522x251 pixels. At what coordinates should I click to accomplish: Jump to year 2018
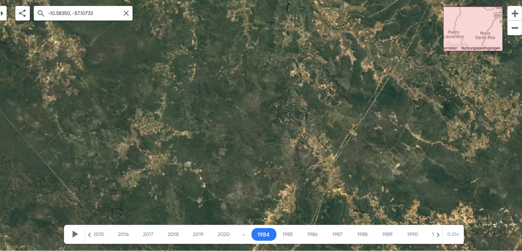click(x=173, y=234)
